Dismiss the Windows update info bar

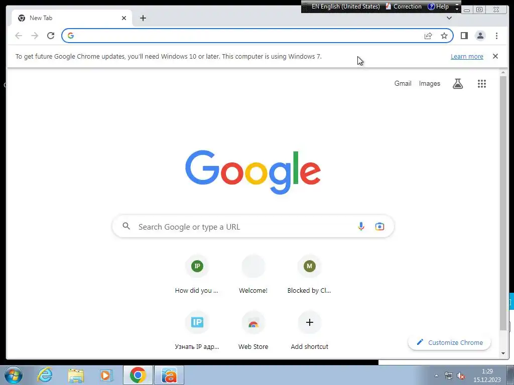click(x=495, y=56)
